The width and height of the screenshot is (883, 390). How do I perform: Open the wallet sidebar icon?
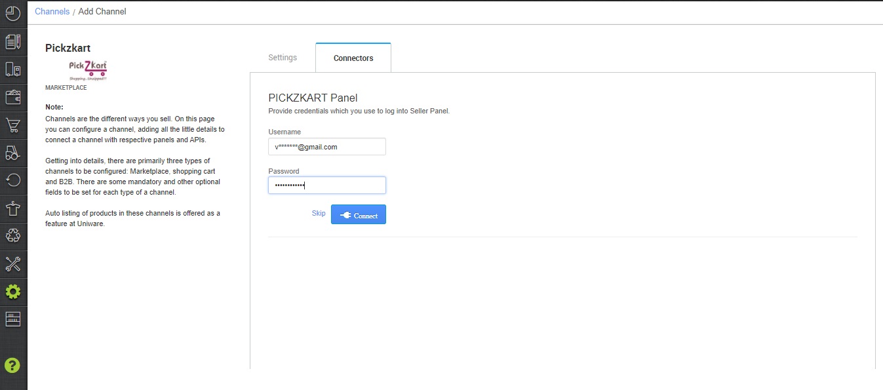point(13,97)
